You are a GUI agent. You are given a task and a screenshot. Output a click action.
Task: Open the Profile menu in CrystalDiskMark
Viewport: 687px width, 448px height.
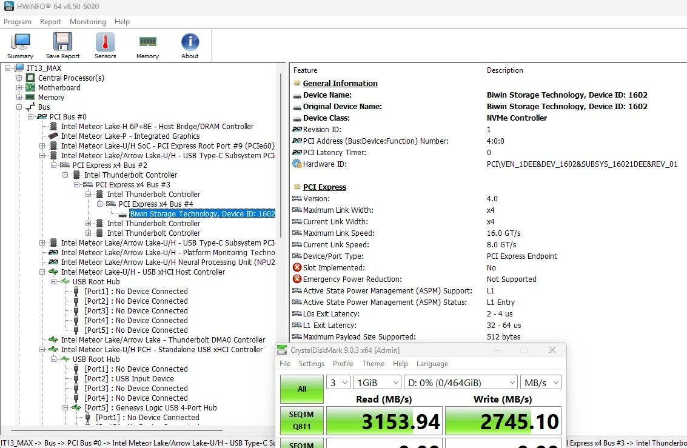coord(343,364)
